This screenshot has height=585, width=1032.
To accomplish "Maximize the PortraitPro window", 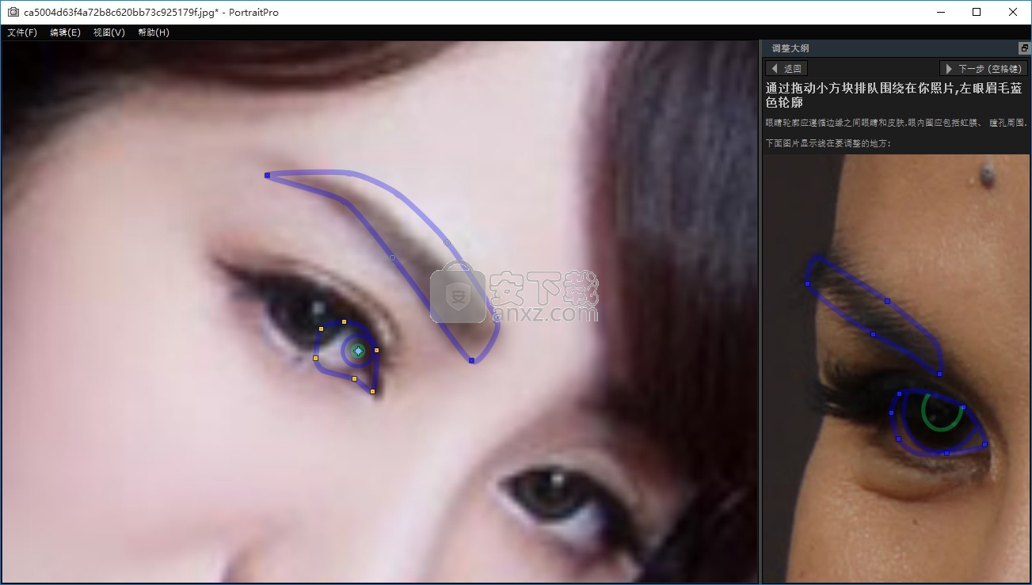I will (x=977, y=12).
